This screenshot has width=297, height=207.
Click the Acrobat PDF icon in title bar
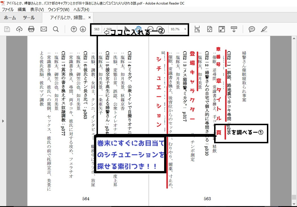click(x=3, y=3)
